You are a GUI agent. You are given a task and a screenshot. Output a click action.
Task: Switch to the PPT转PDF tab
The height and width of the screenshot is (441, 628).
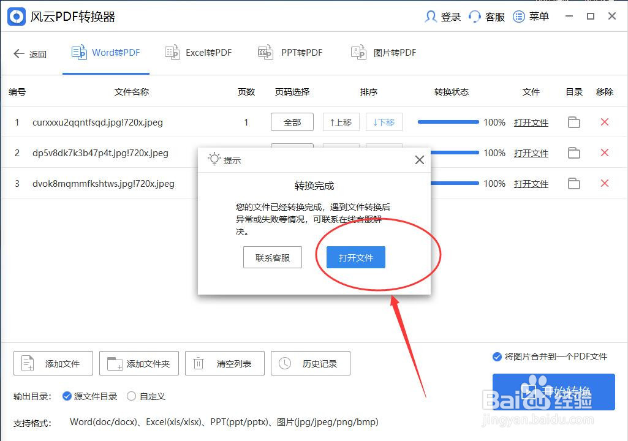coord(290,53)
